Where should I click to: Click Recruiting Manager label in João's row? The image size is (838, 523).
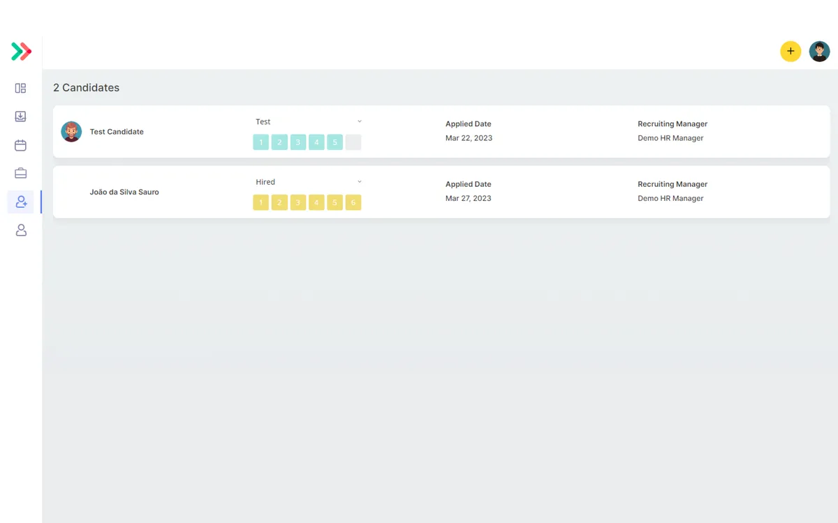[672, 185]
